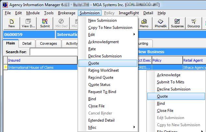Select Bind from the right-click context menu
Image resolution: width=206 pixels, height=132 pixels.
[161, 103]
